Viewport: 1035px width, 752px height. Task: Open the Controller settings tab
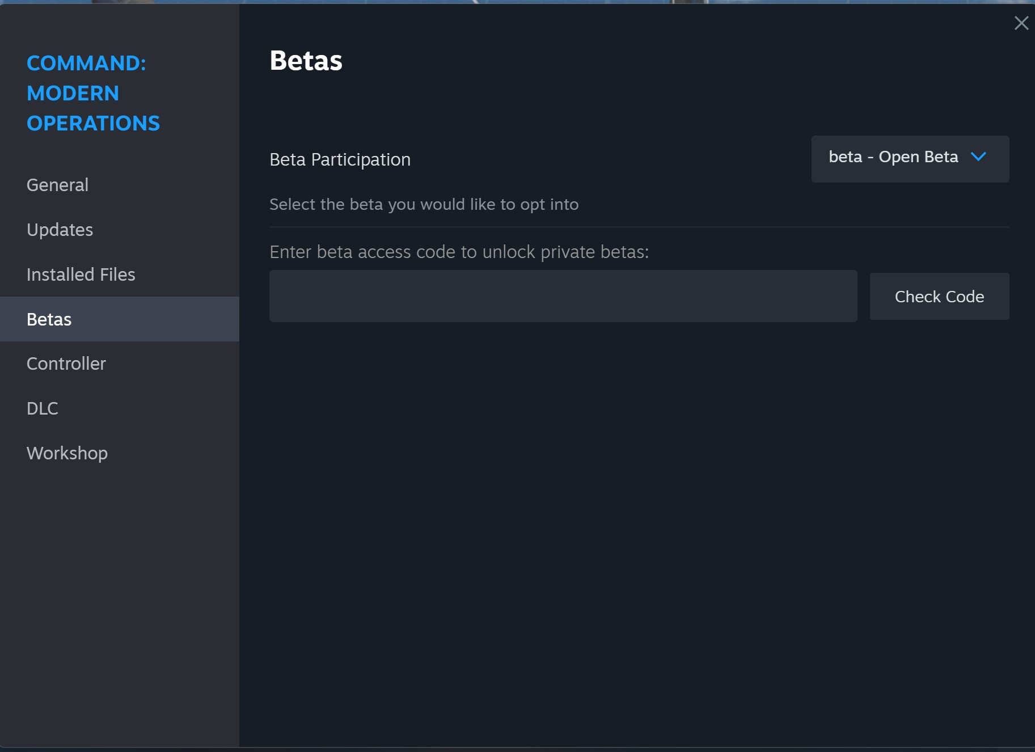120,364
